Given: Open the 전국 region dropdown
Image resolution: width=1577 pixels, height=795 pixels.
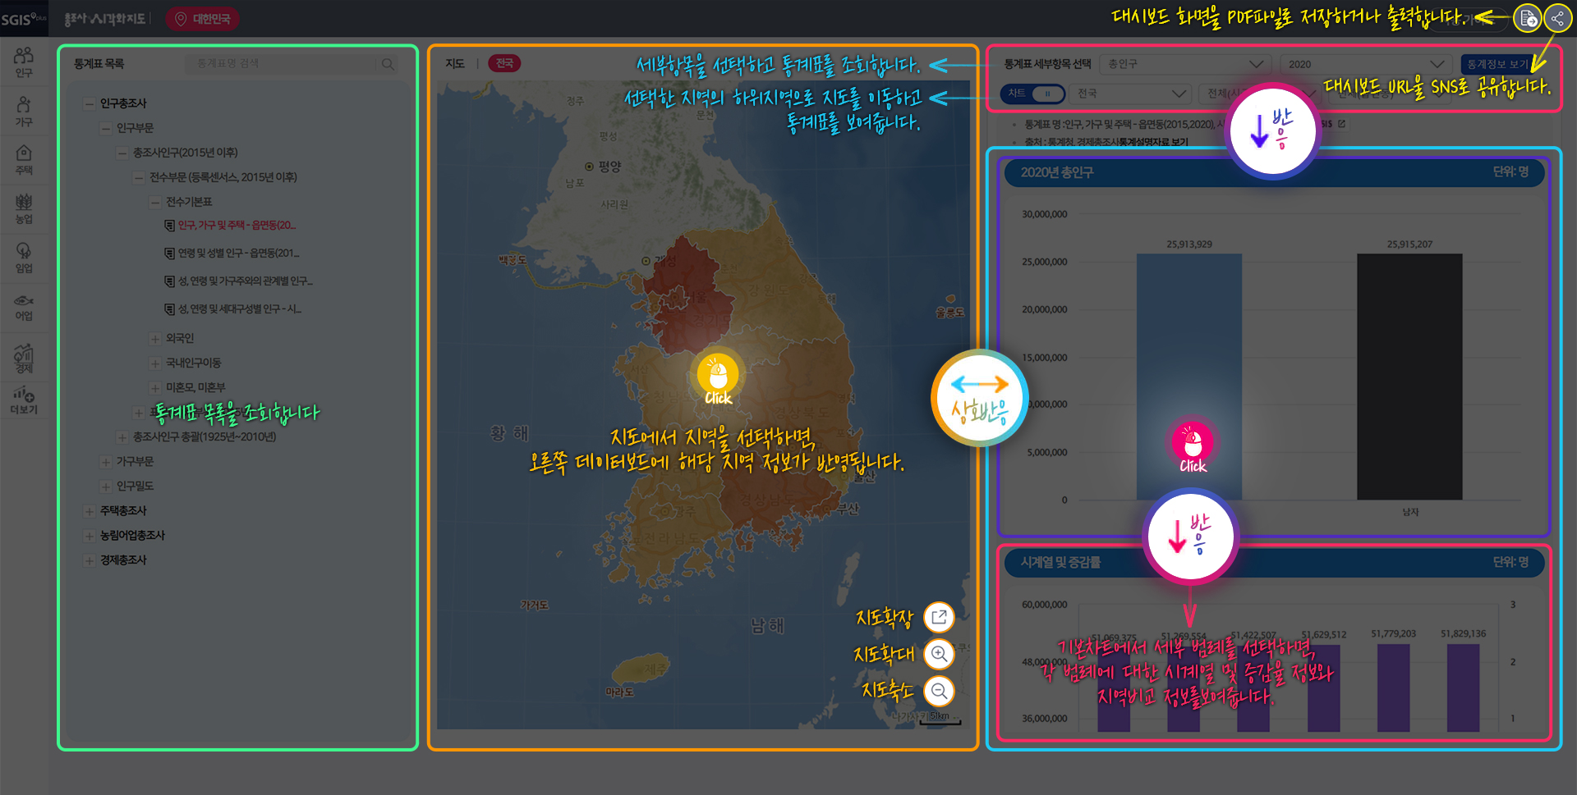Looking at the screenshot, I should click(1132, 94).
